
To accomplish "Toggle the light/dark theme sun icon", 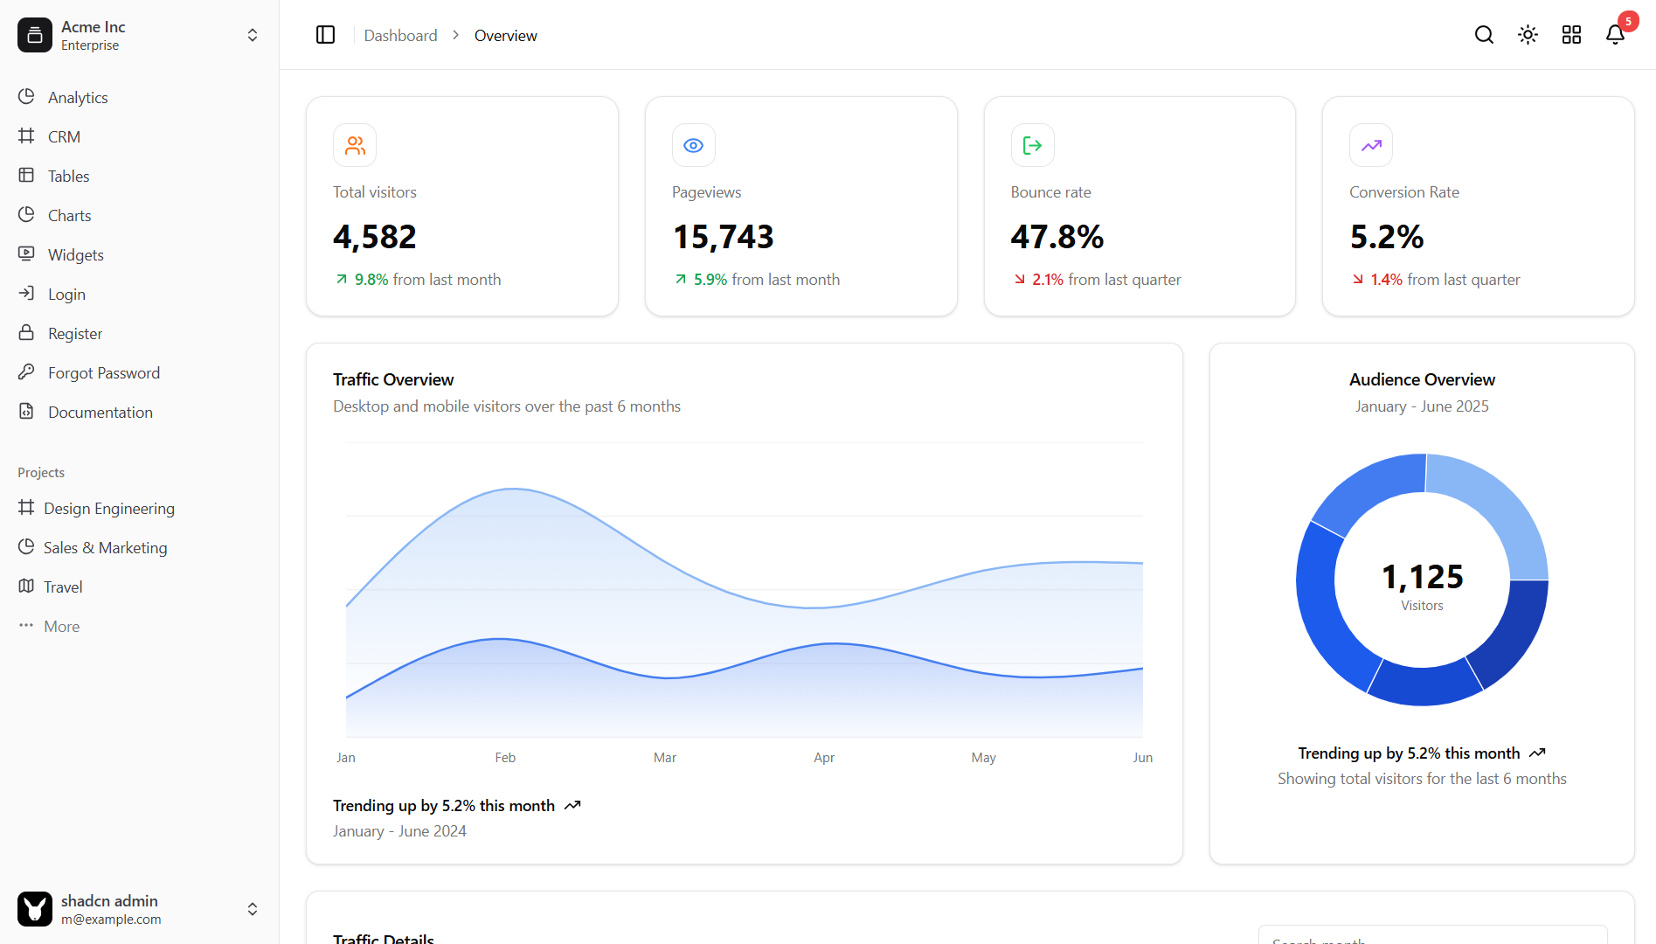I will pos(1528,35).
